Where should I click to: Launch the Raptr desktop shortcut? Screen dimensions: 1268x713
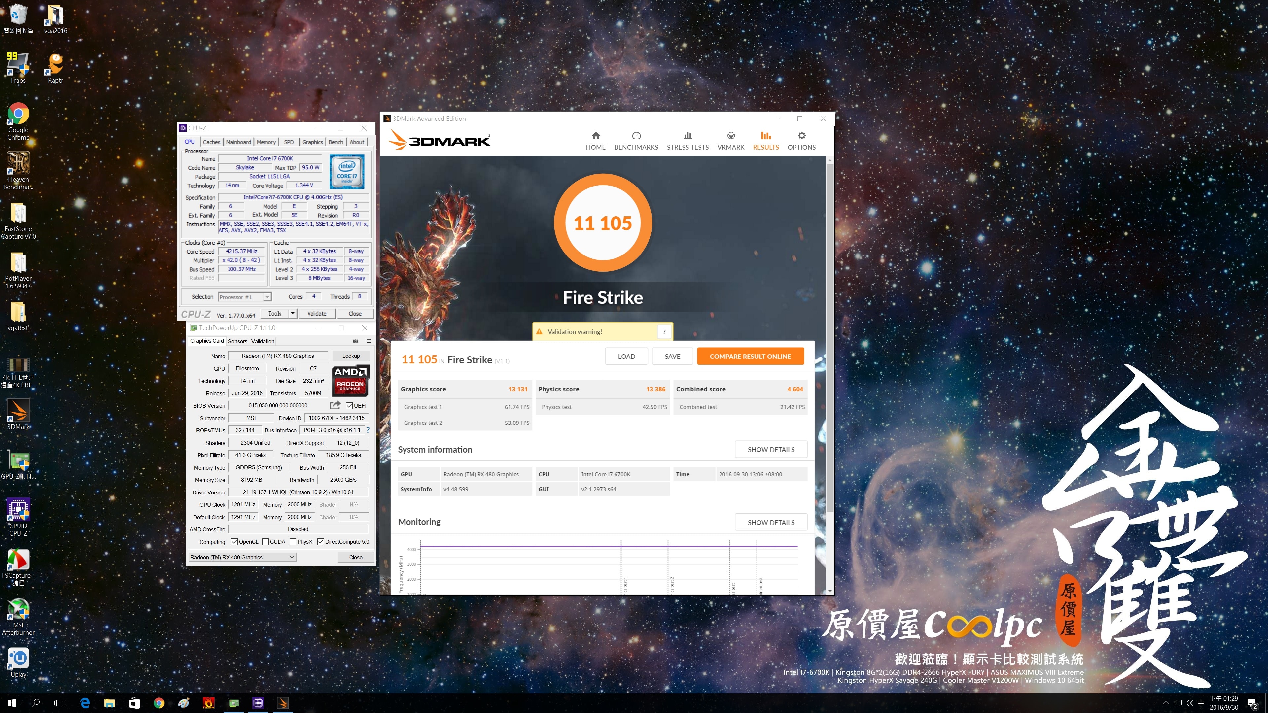click(x=55, y=68)
